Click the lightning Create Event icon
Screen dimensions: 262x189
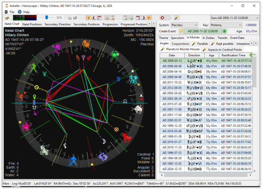(181, 31)
